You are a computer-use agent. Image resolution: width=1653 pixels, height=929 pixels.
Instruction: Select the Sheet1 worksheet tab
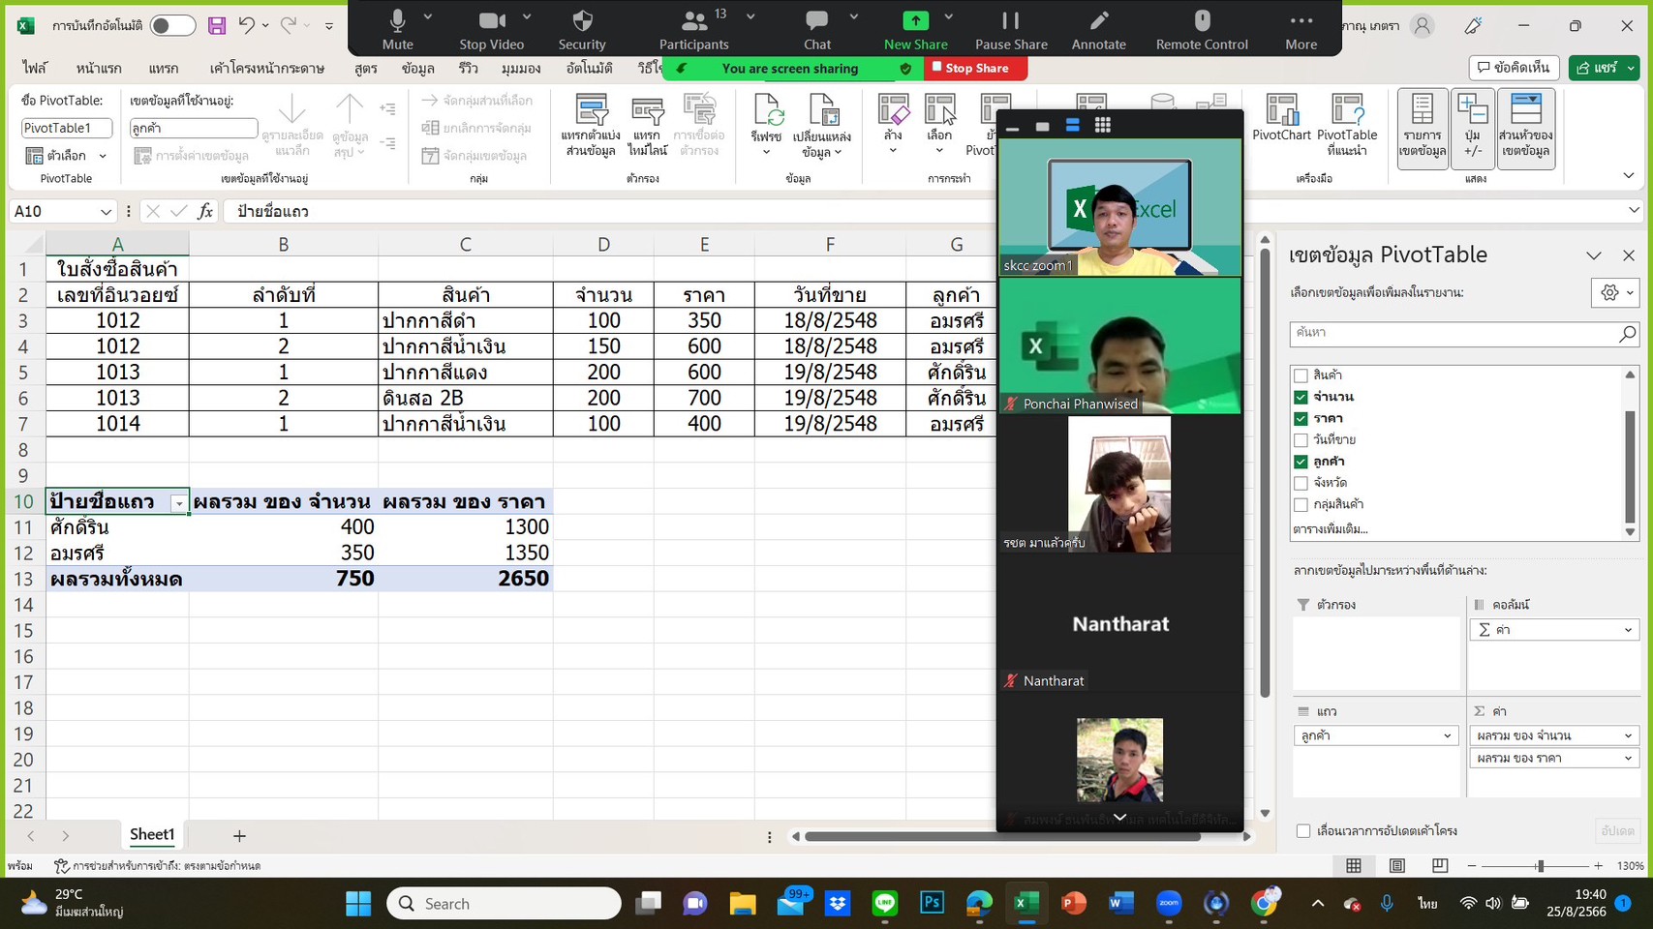(x=152, y=834)
